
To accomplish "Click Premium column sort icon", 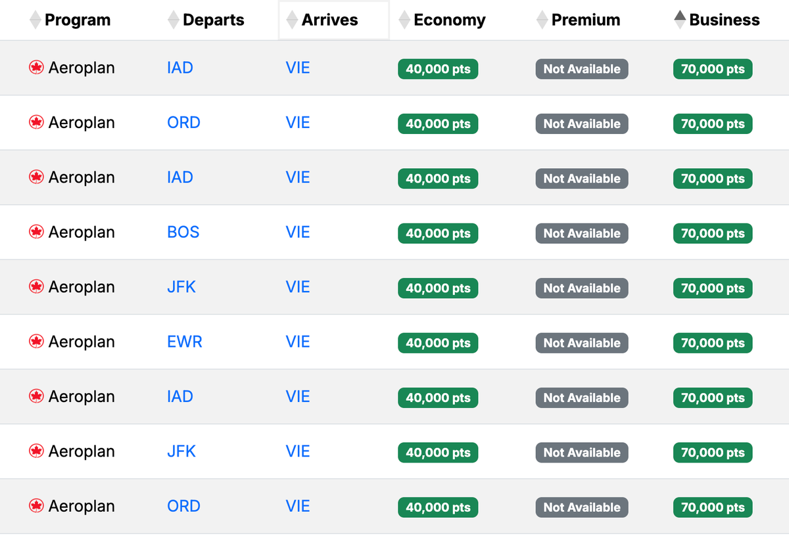I will point(542,20).
